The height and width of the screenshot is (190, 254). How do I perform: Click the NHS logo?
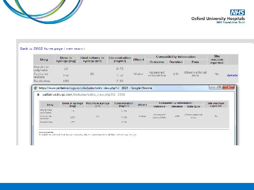[237, 12]
